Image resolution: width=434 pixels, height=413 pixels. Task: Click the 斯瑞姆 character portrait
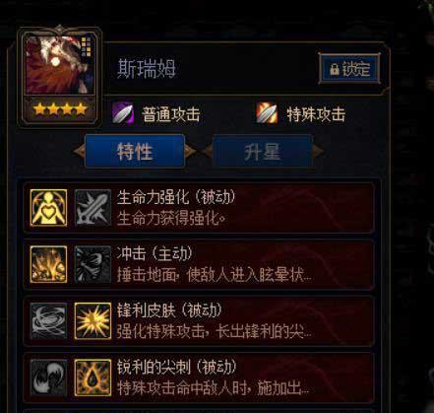(59, 65)
